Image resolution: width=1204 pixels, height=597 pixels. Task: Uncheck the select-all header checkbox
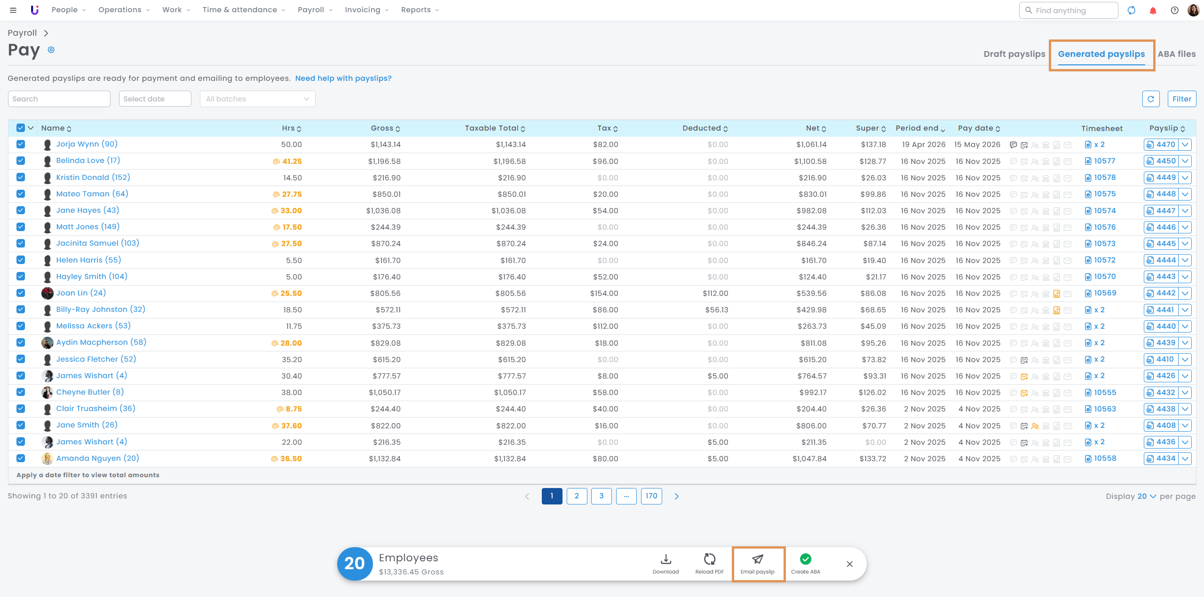[21, 128]
